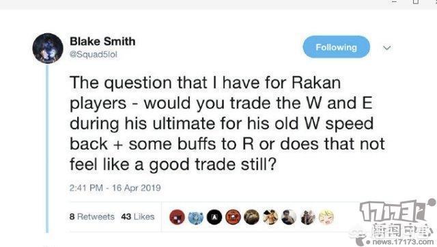
Task: Toggle the Following button off
Action: (x=337, y=47)
